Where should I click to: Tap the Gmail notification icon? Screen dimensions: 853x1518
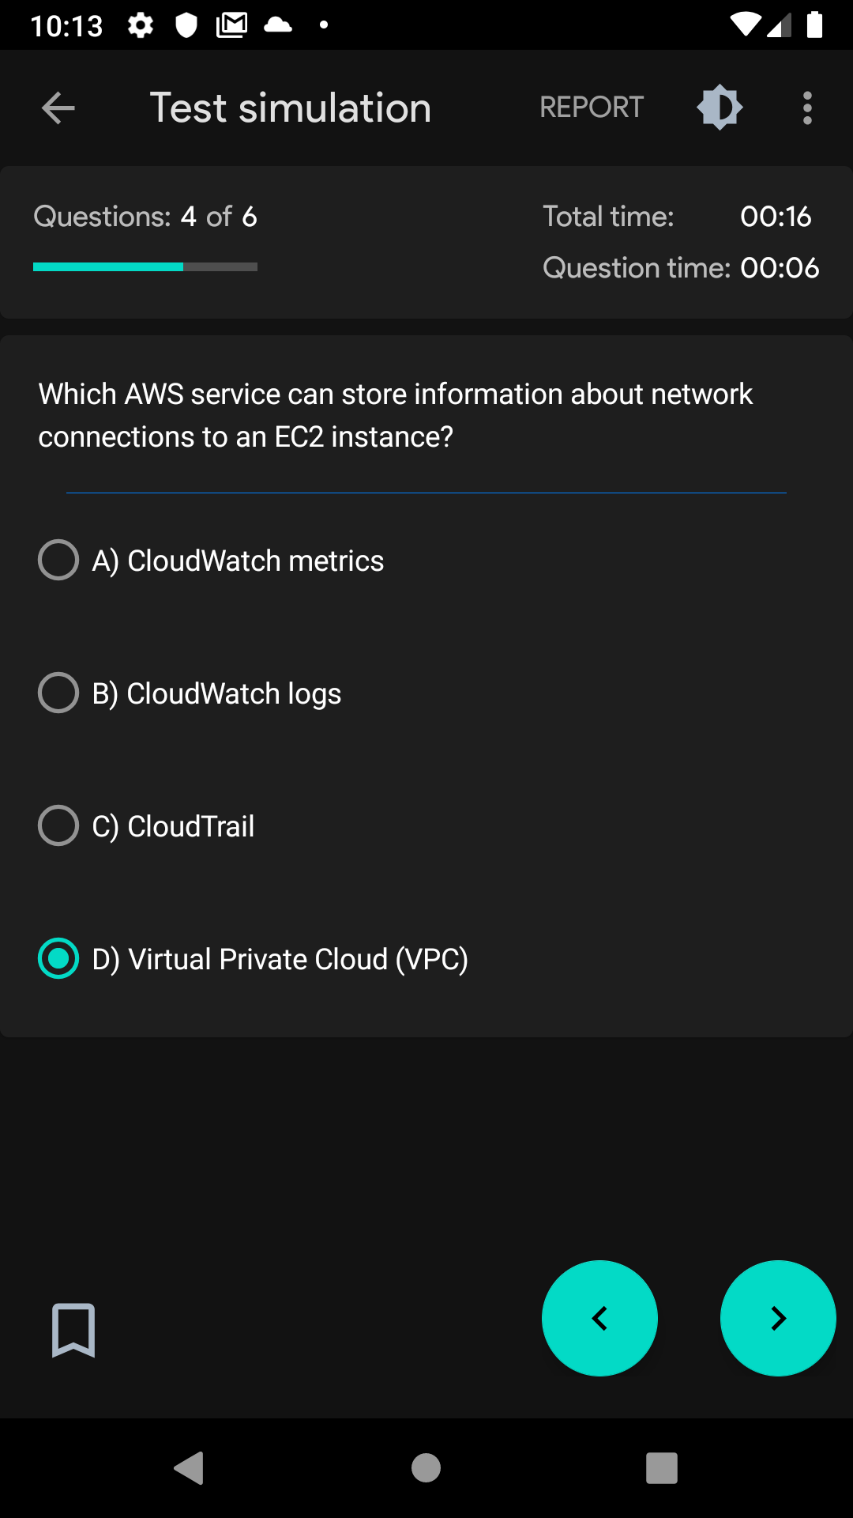tap(231, 25)
